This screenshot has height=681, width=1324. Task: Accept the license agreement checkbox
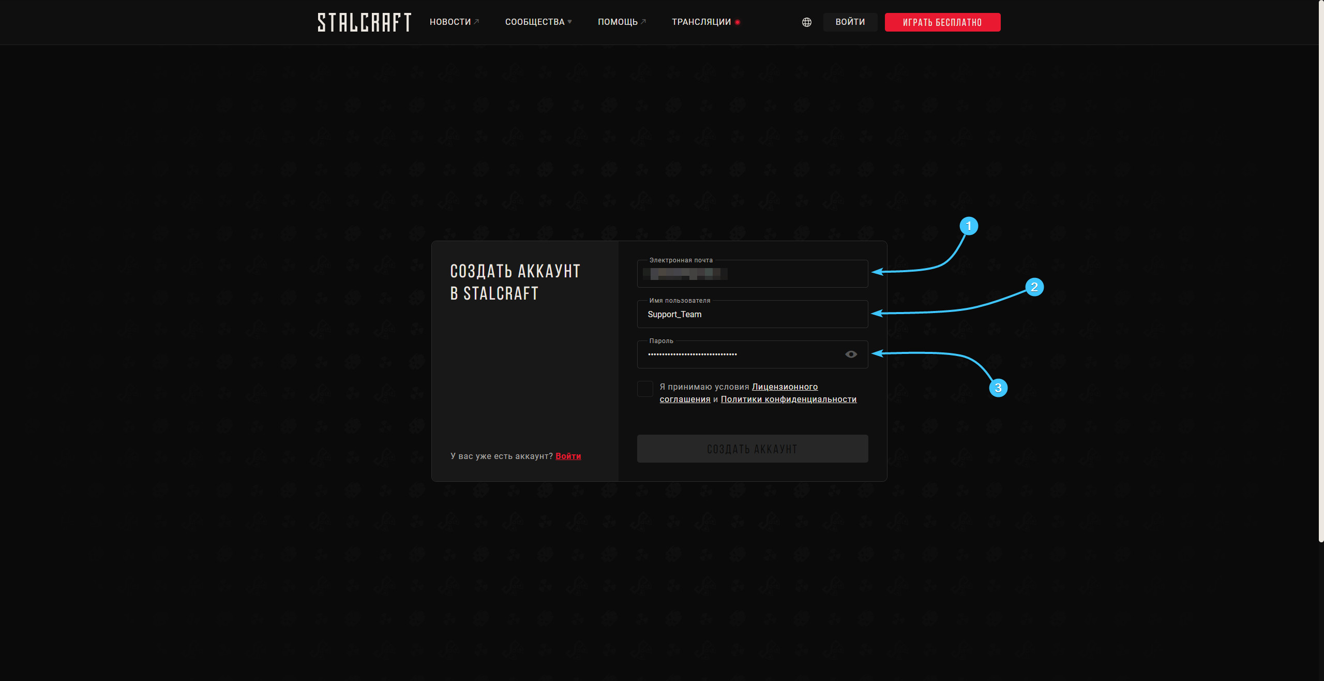pyautogui.click(x=645, y=389)
